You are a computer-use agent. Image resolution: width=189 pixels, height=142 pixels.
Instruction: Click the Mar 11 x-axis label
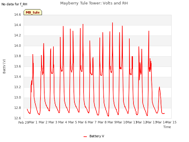click(132, 122)
